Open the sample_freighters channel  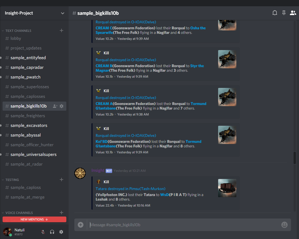pyautogui.click(x=34, y=116)
